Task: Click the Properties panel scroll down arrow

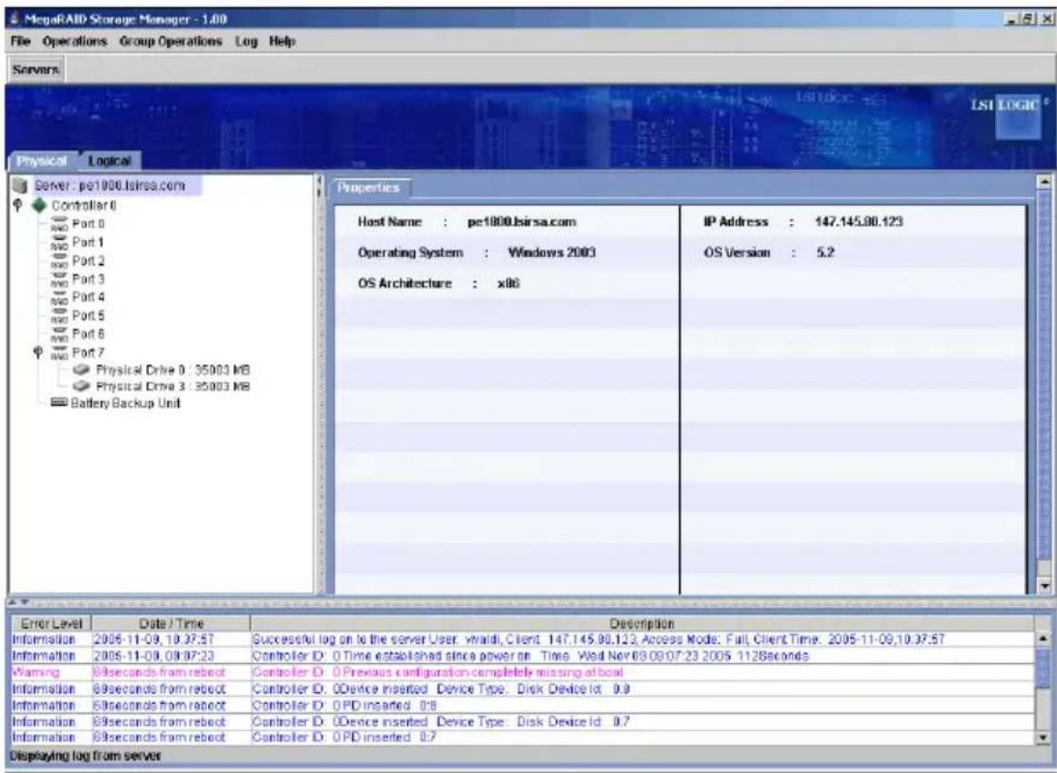Action: pyautogui.click(x=1045, y=587)
